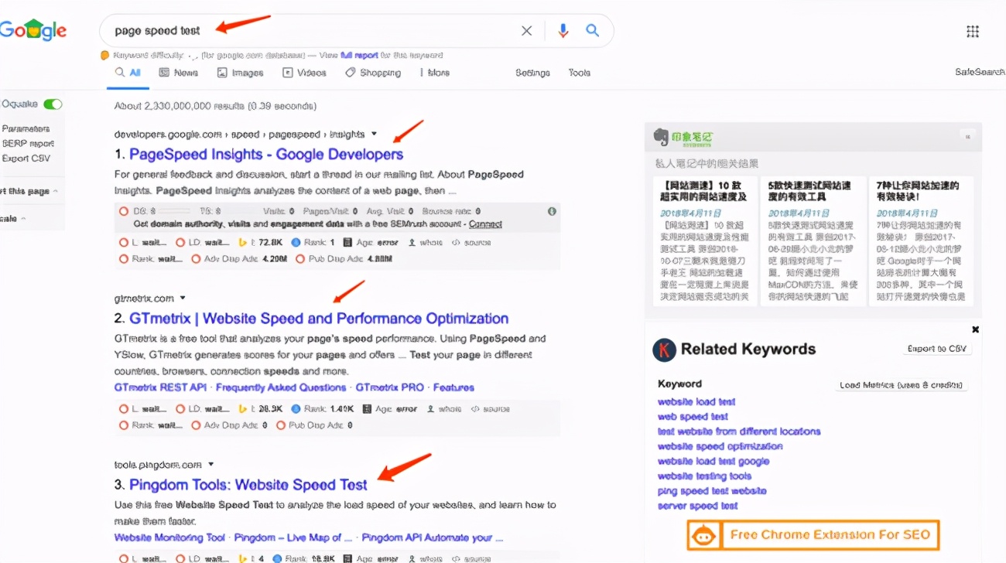Click the Google apps grid icon
The width and height of the screenshot is (1006, 563).
tap(973, 30)
